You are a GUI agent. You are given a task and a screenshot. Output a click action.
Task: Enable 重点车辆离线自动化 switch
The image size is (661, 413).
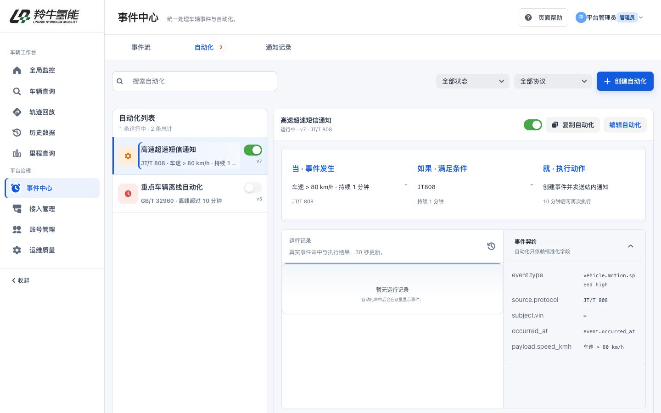(253, 188)
